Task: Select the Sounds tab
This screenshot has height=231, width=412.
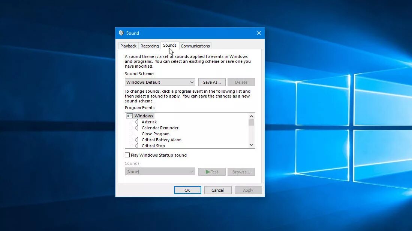Action: 170,45
